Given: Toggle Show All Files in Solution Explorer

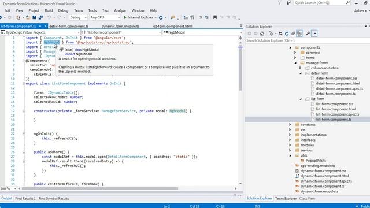Looking at the screenshot, I should [x=299, y=34].
